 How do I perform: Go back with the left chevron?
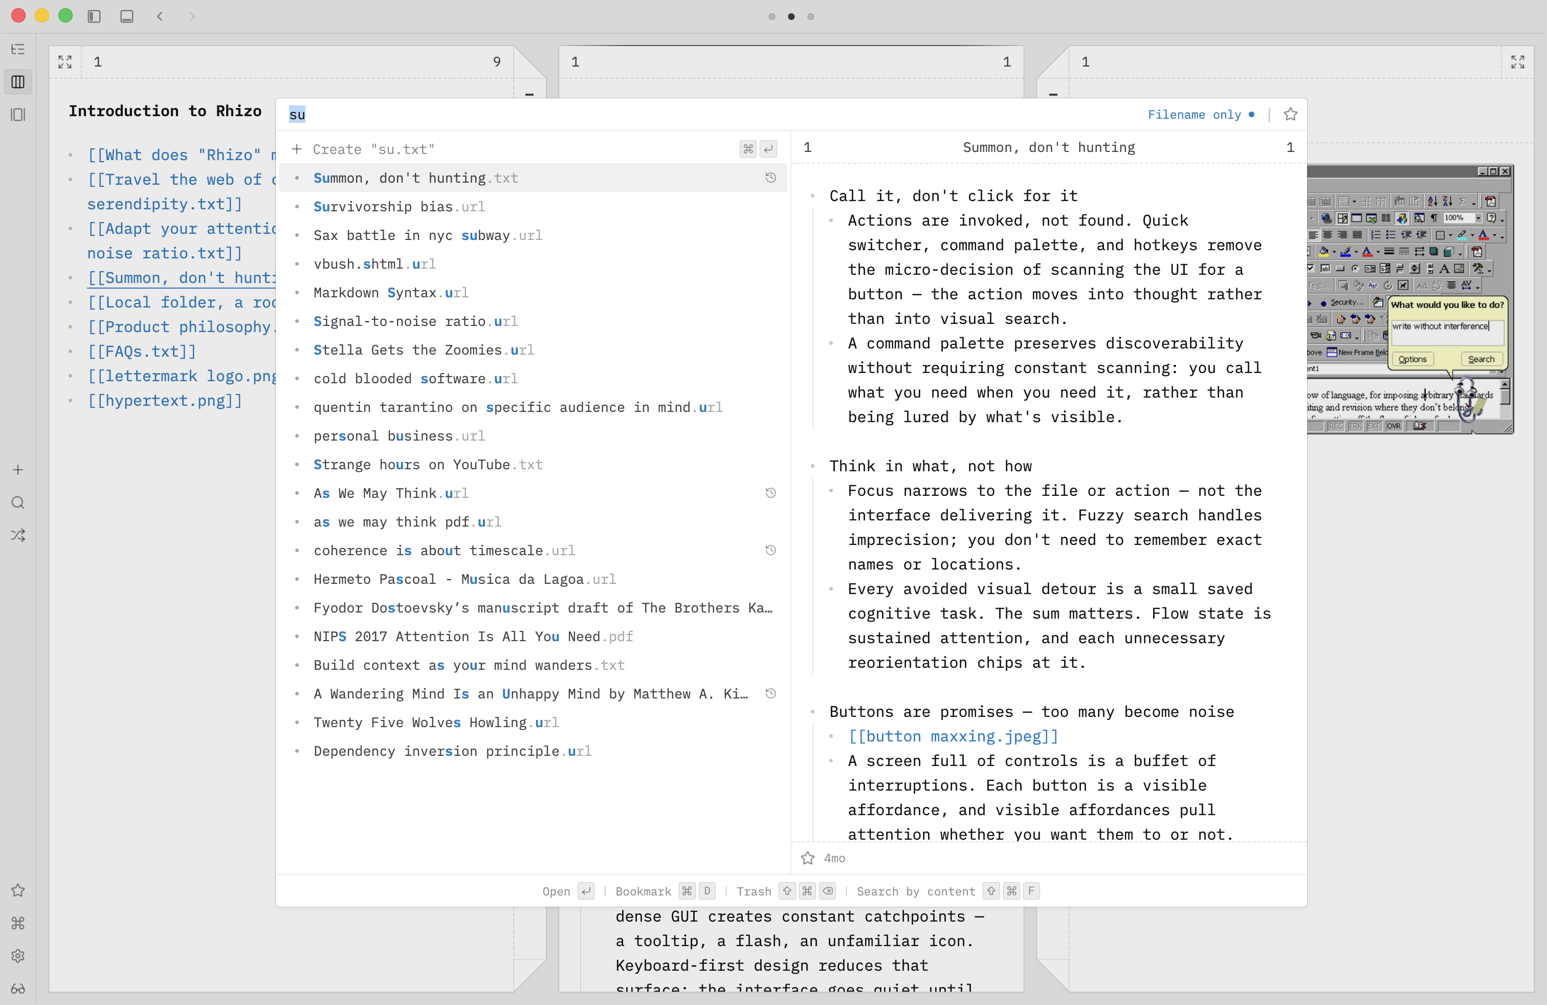(160, 16)
